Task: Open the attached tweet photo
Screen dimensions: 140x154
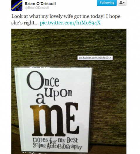Action: [69, 91]
